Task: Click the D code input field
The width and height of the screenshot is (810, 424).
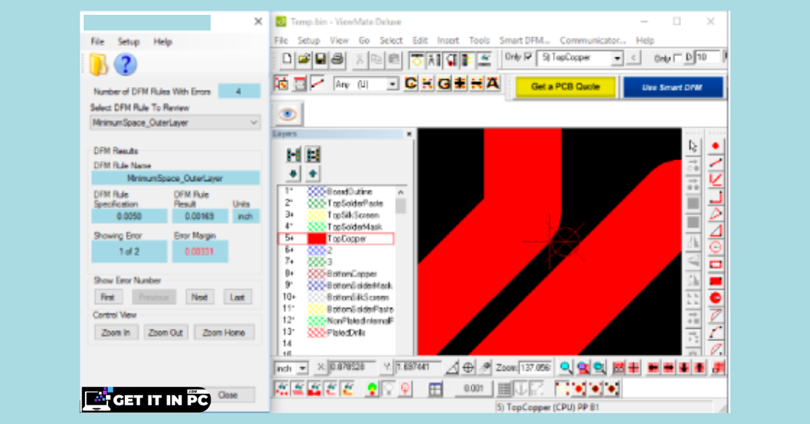Action: 708,58
